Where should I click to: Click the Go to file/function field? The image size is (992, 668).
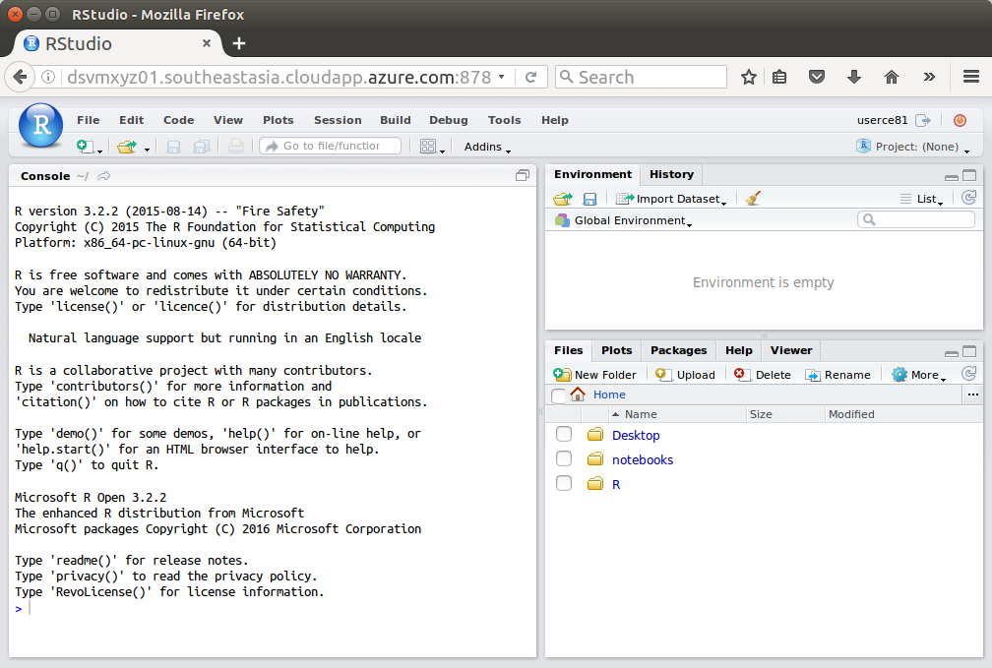click(x=331, y=146)
